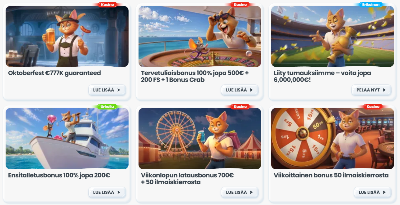
Task: Click the stadium trophy cat image
Action: click(x=332, y=36)
